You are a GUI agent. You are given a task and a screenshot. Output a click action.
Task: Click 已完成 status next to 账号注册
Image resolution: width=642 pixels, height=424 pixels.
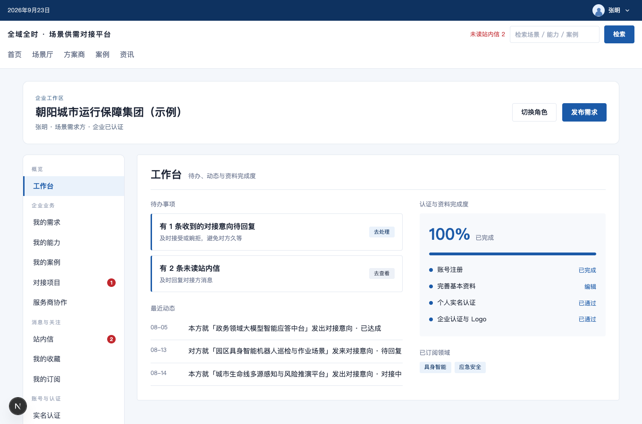587,270
